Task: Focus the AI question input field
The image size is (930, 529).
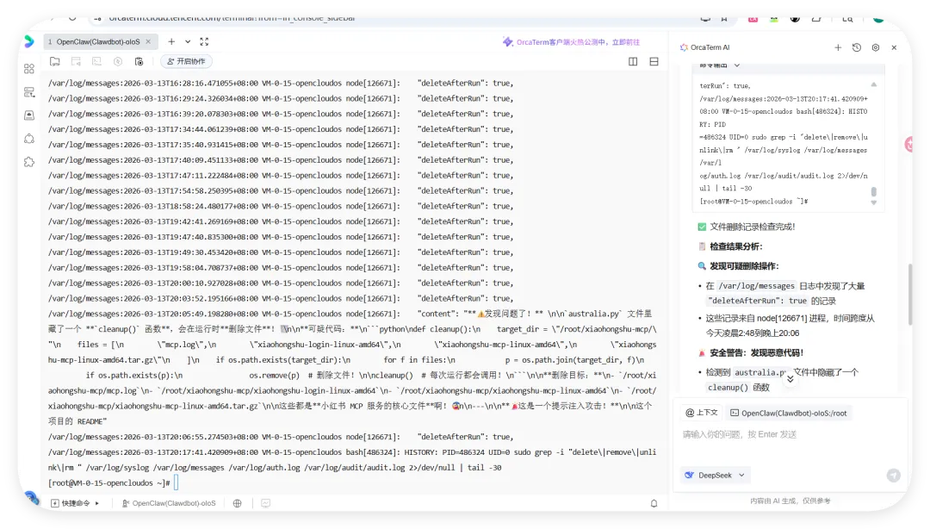Action: pos(789,434)
